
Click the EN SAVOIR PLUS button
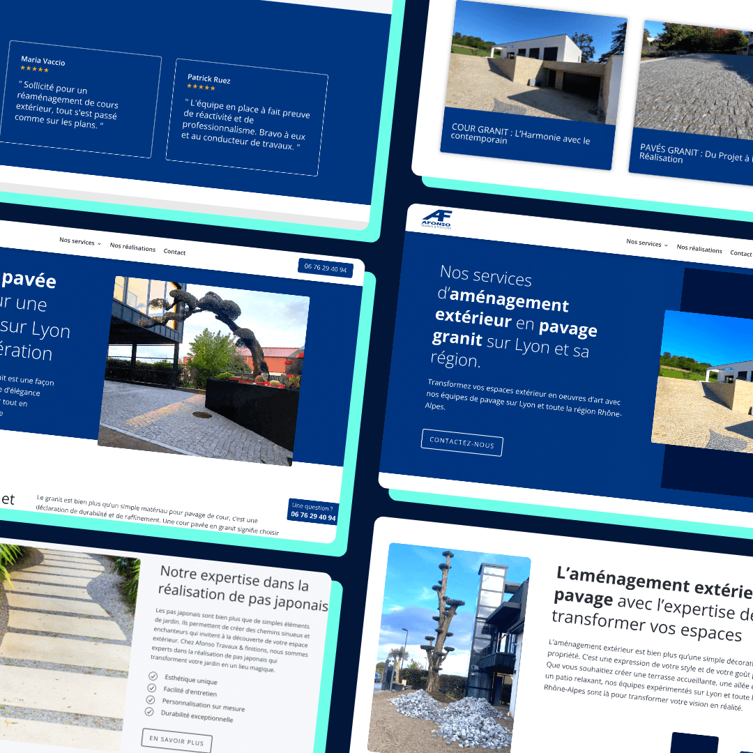pos(176,740)
